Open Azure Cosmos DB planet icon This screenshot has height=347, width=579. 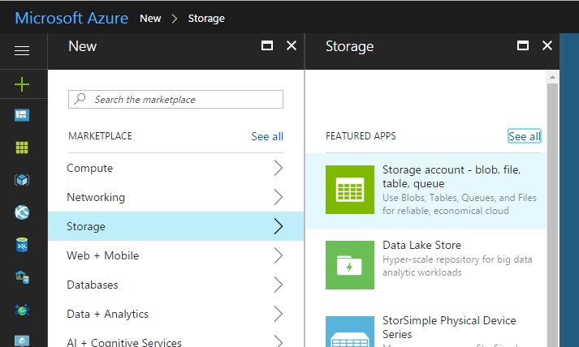(22, 310)
